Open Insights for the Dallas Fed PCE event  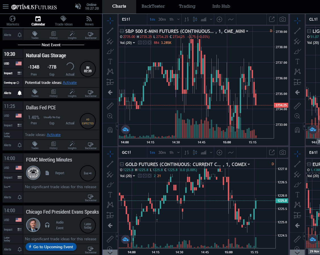pos(72,145)
